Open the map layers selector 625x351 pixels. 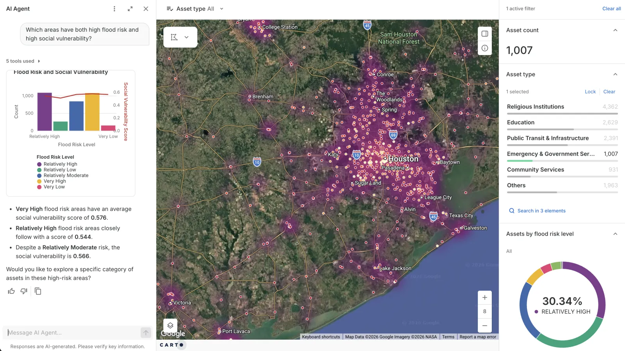coord(170,325)
